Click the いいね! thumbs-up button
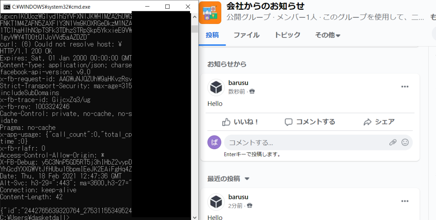 pos(240,122)
